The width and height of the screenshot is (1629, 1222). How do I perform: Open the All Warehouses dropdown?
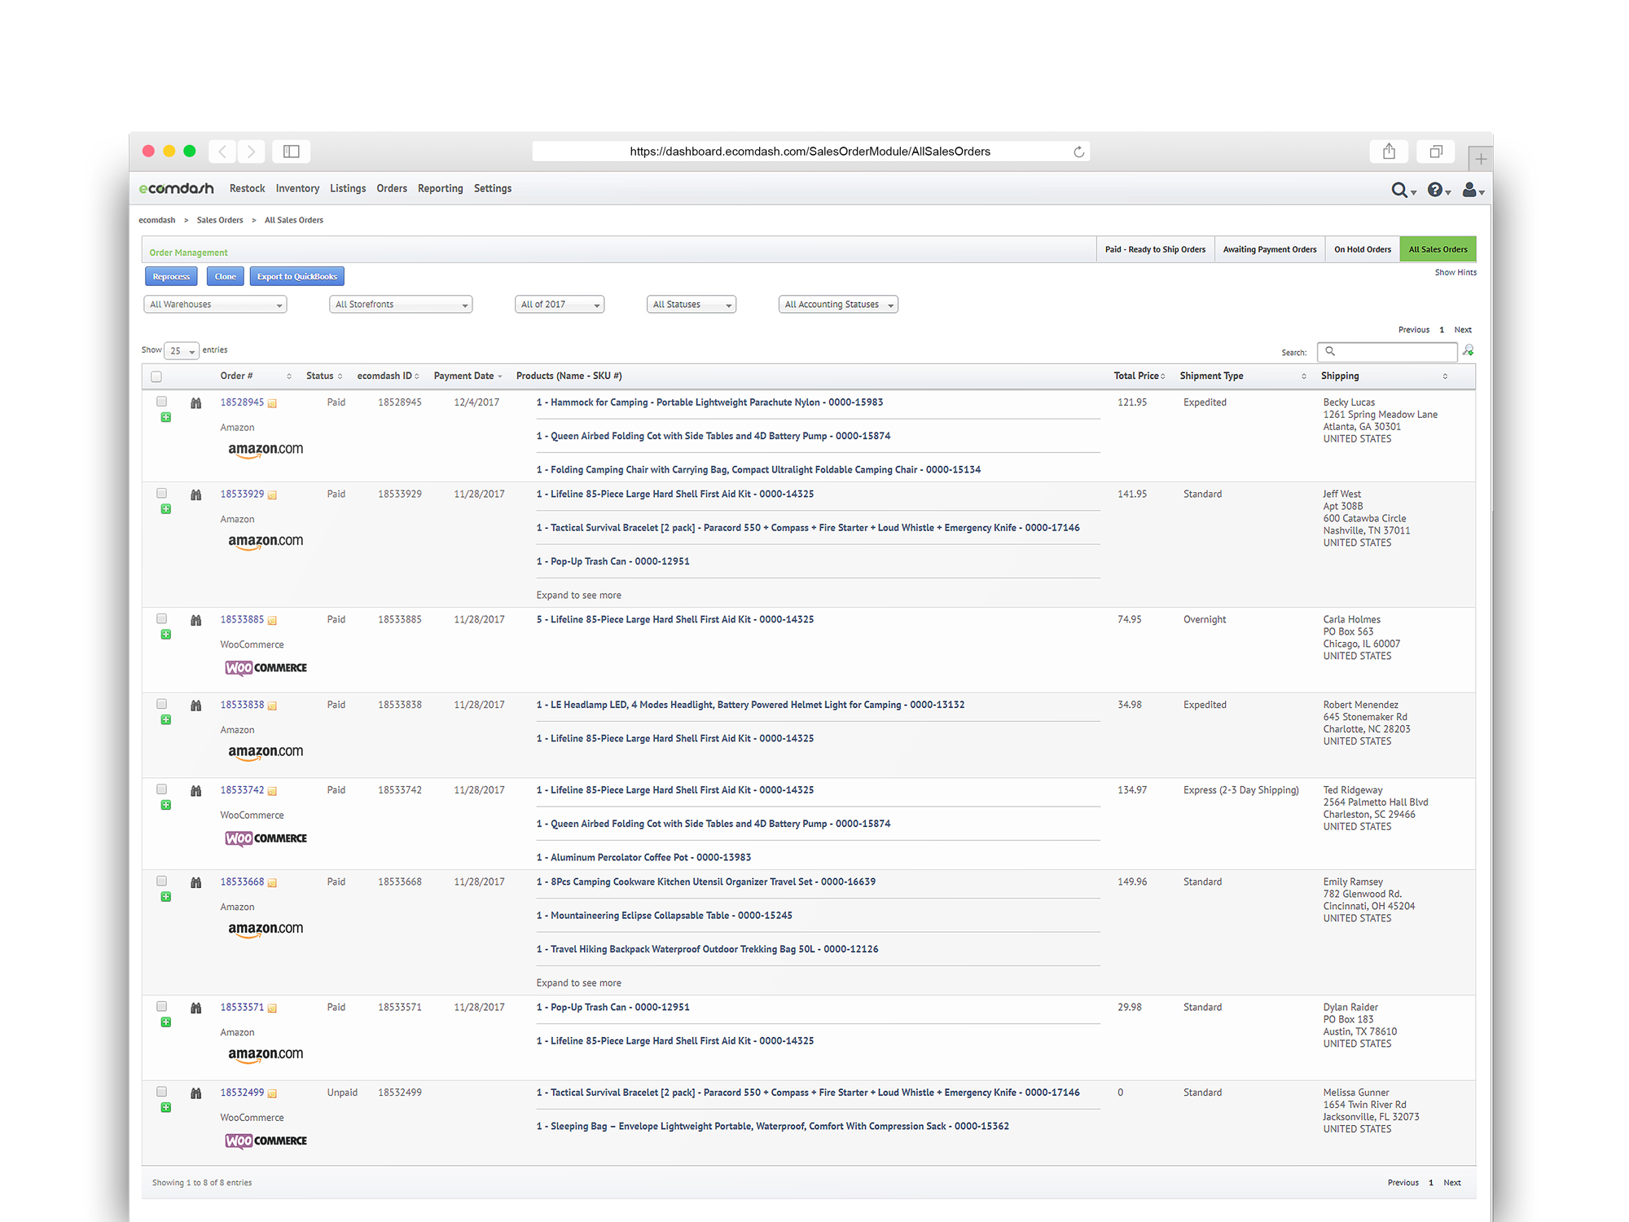coord(215,305)
